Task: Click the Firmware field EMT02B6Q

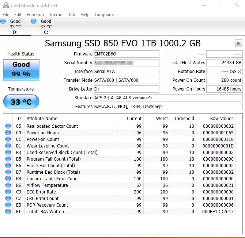Action: click(x=127, y=54)
